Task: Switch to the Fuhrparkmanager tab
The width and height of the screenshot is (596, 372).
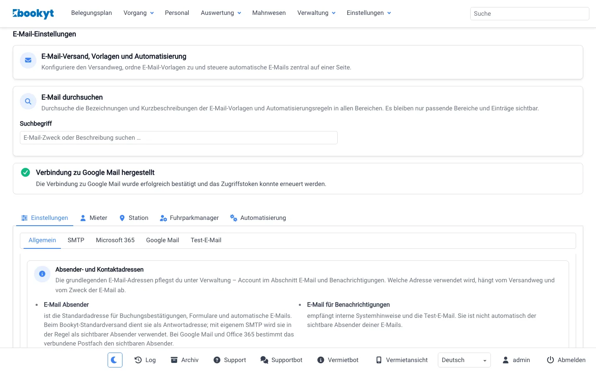Action: [x=189, y=218]
